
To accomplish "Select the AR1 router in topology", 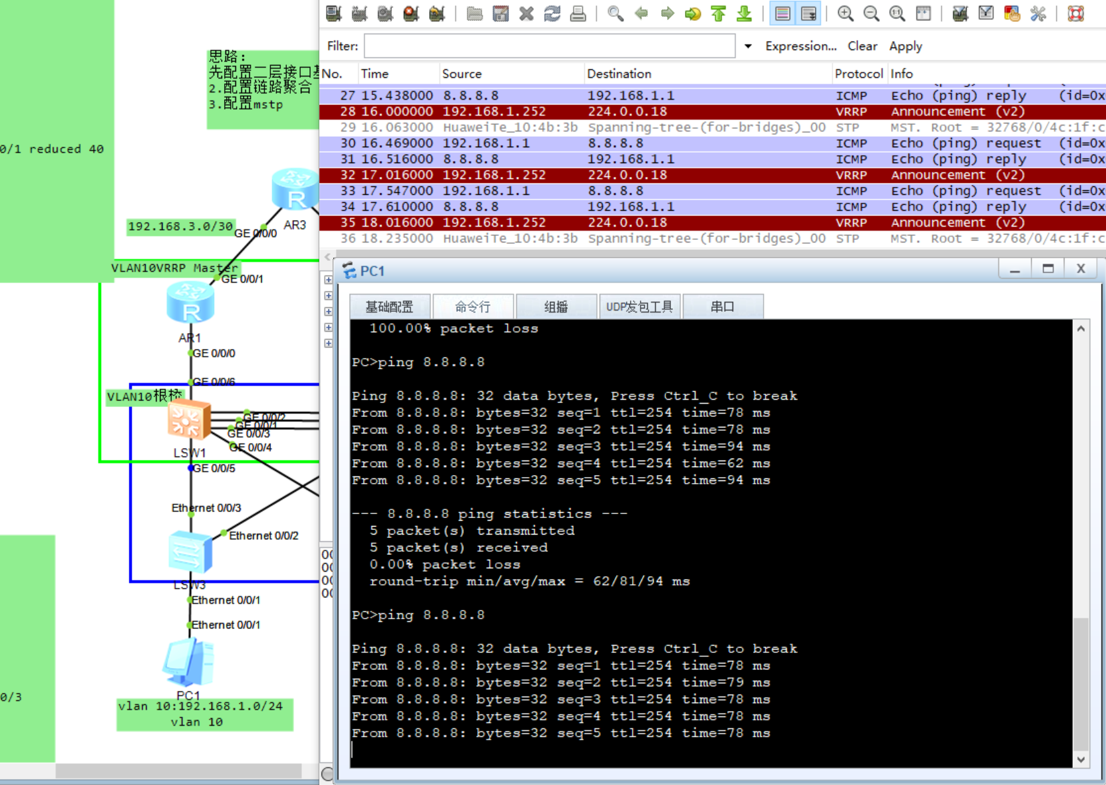I will pos(190,302).
